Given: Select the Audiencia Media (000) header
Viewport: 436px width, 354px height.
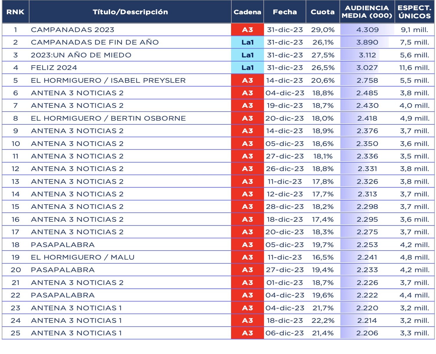Looking at the screenshot, I should (x=367, y=12).
